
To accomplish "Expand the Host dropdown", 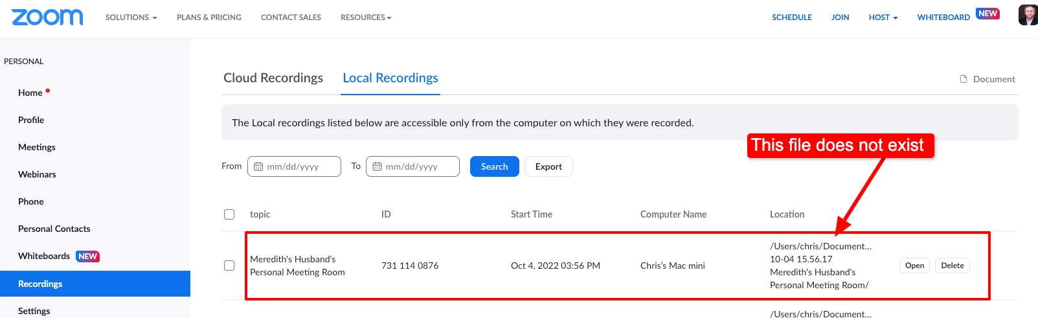I will click(x=883, y=17).
